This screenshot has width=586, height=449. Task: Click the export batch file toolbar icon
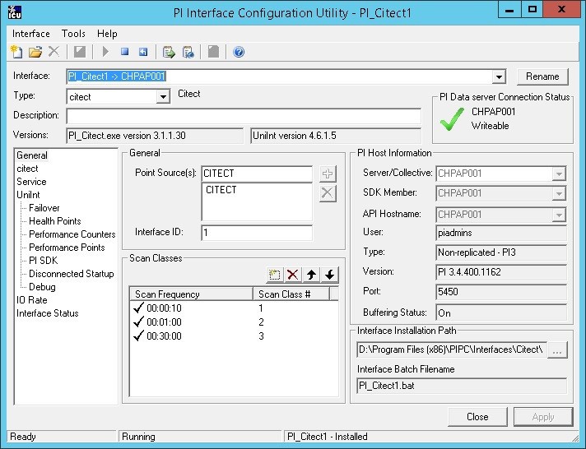point(169,52)
